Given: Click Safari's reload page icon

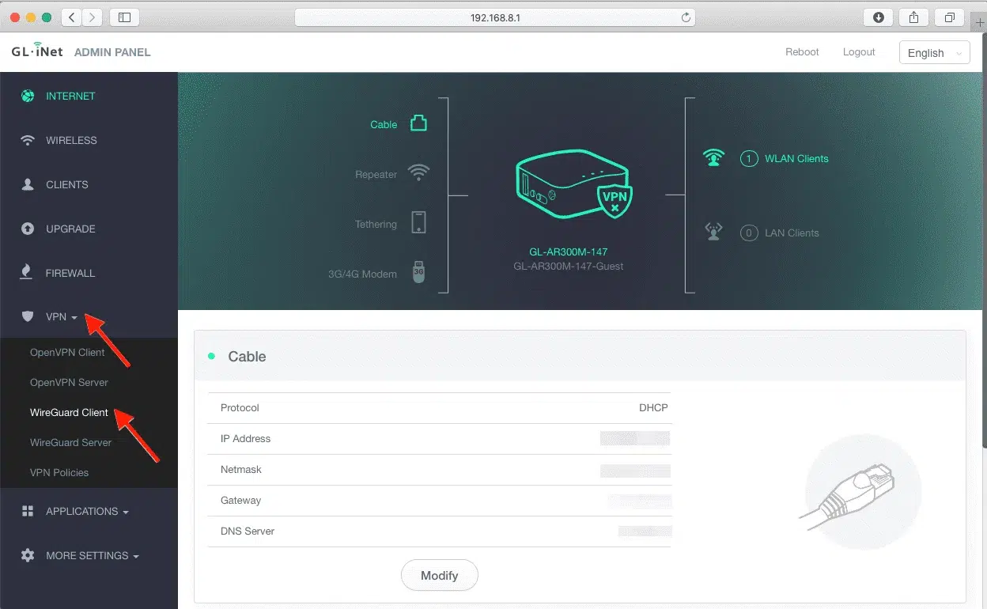Looking at the screenshot, I should pos(686,17).
